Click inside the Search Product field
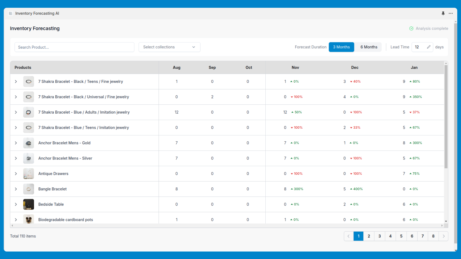Screen dimensions: 461x259 [74, 47]
